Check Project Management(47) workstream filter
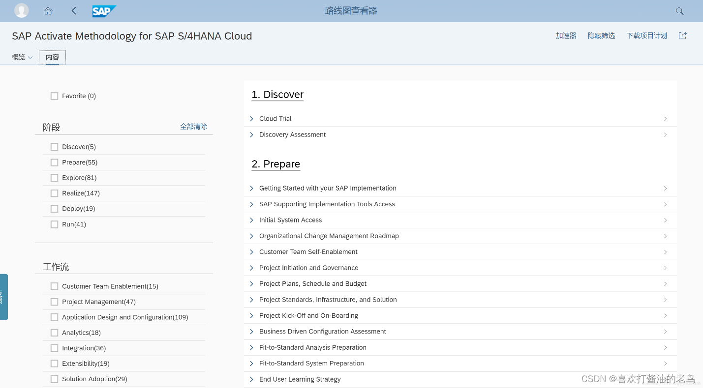Viewport: 703px width, 388px height. point(55,302)
